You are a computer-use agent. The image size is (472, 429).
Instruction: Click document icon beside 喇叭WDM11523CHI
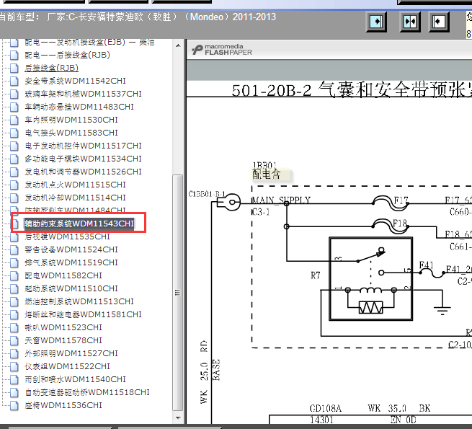tap(14, 327)
